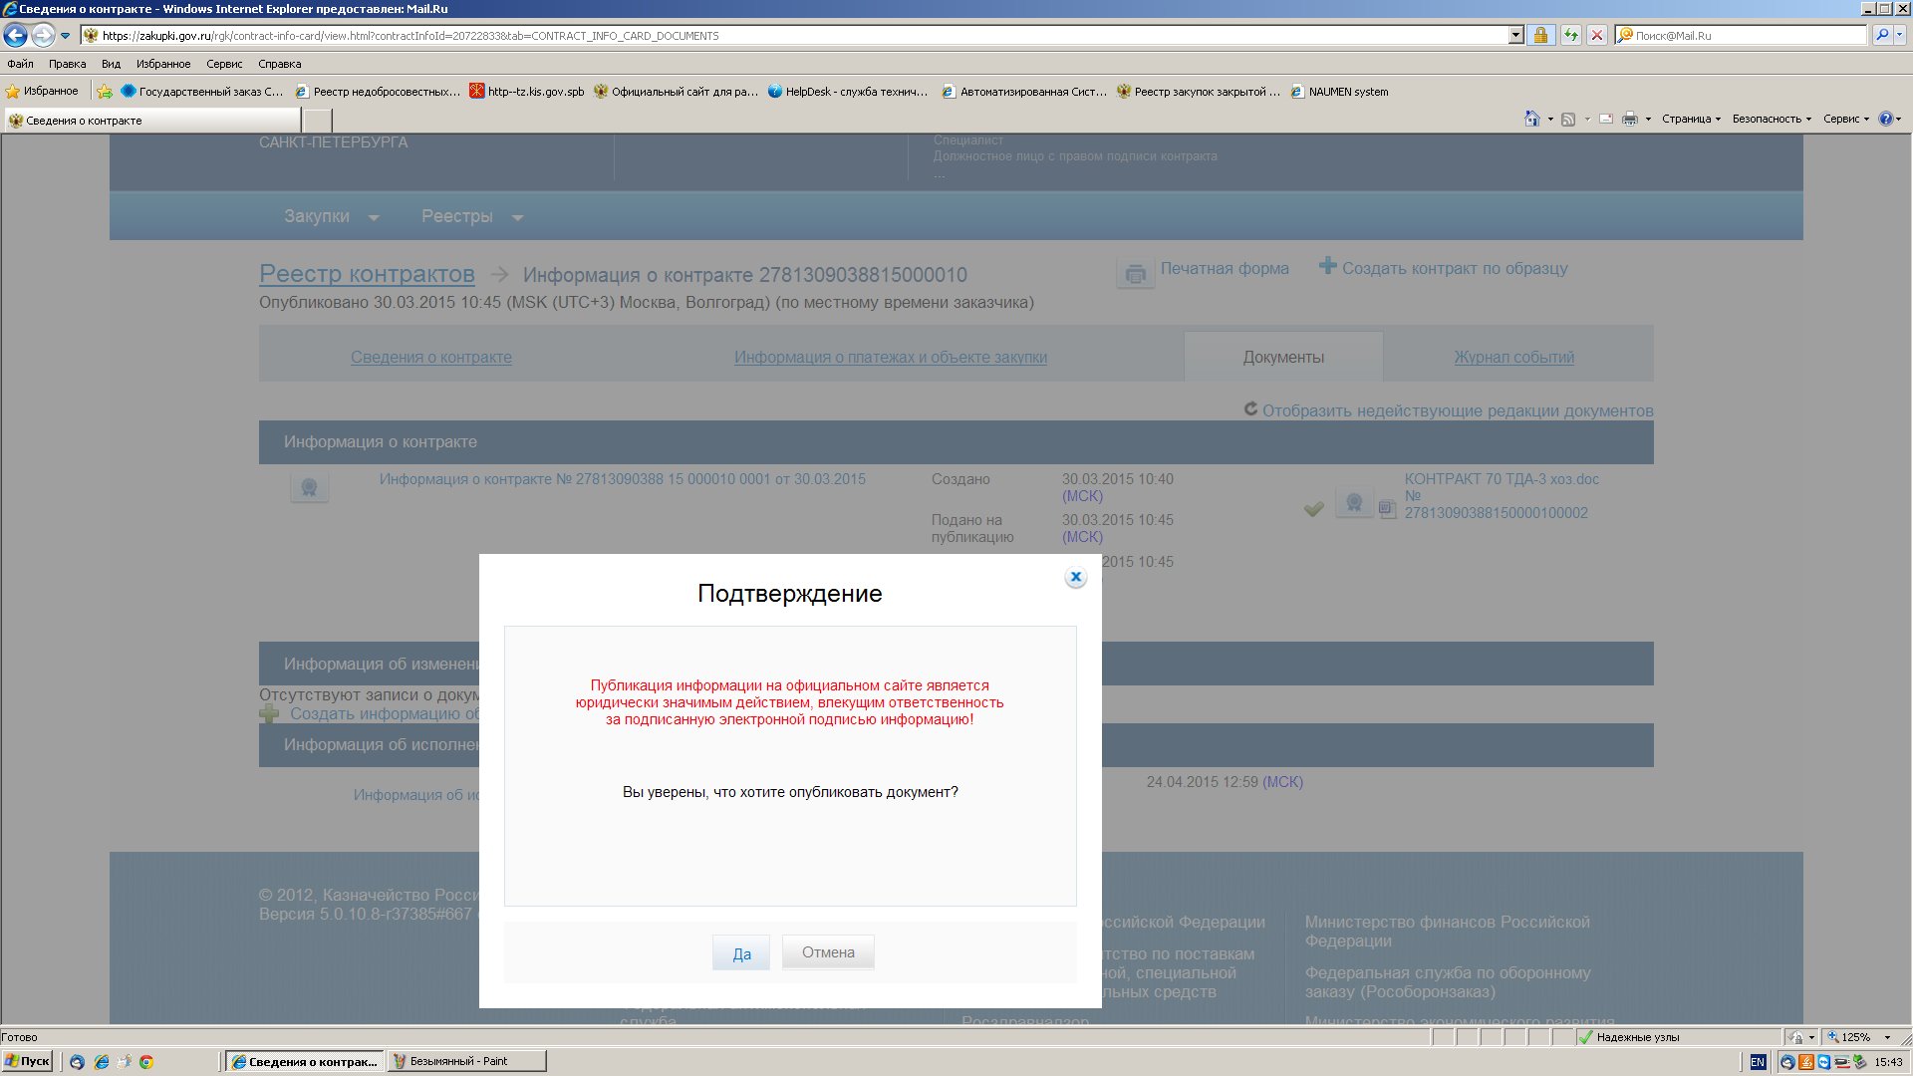Viewport: 1913px width, 1076px height.
Task: Open Chrome from the quick launch bar
Action: point(146,1062)
